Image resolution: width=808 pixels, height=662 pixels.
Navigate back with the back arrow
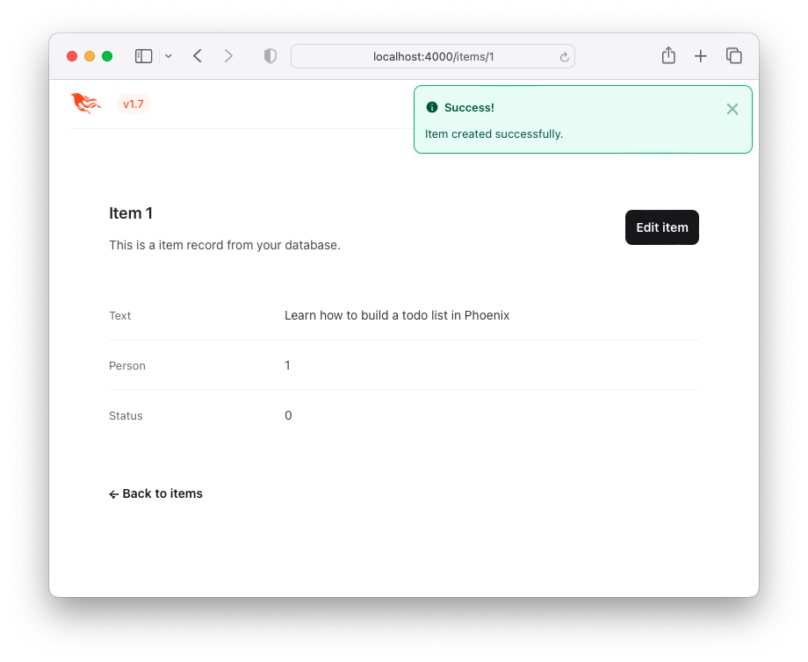tap(197, 55)
